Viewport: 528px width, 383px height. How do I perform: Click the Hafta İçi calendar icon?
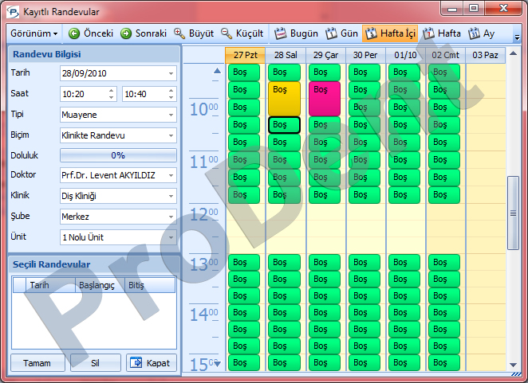(x=371, y=33)
